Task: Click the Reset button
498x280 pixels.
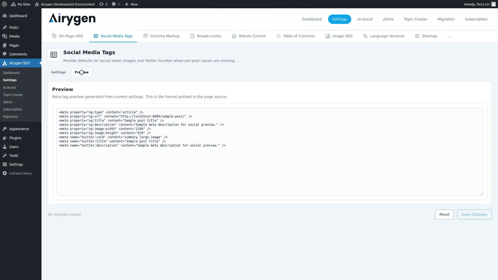Action: (x=444, y=214)
